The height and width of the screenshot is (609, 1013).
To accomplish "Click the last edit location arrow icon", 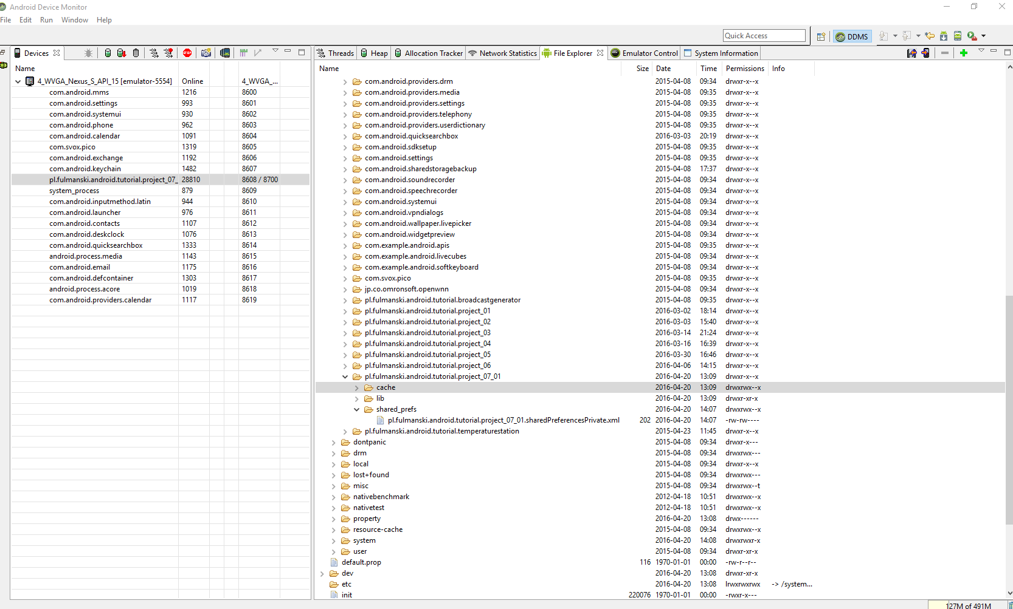I will [x=930, y=36].
